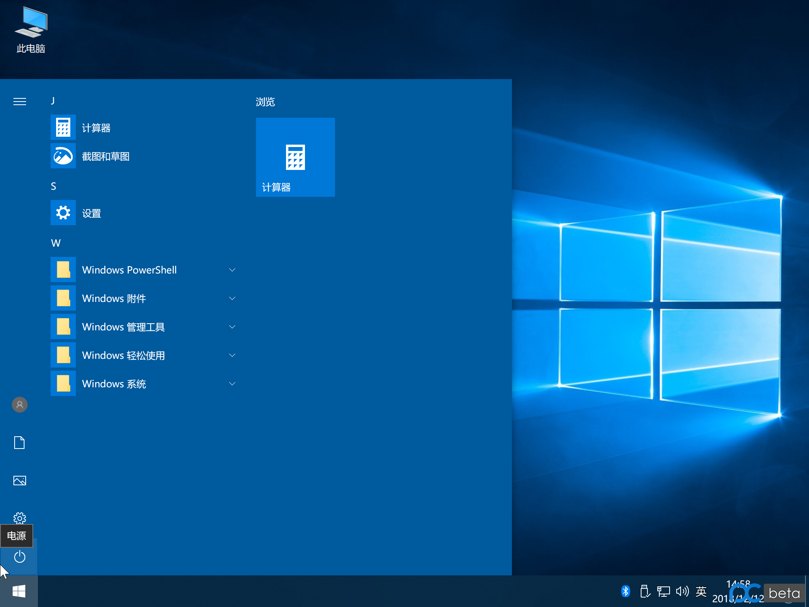Open the 计算器 tile in the 浏览 group
This screenshot has height=607, width=809.
295,157
